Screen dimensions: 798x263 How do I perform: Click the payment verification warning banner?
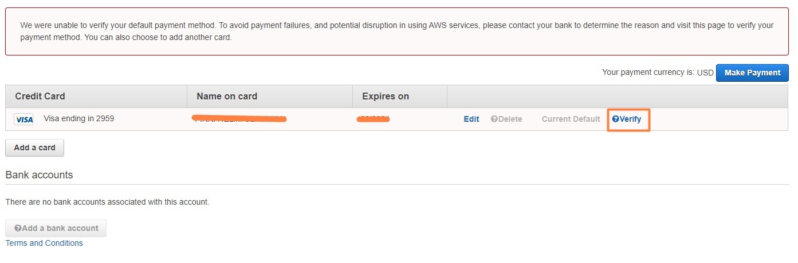click(x=396, y=31)
